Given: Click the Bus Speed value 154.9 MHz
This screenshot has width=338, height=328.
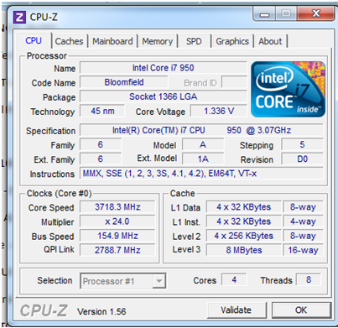Looking at the screenshot, I should tap(117, 236).
